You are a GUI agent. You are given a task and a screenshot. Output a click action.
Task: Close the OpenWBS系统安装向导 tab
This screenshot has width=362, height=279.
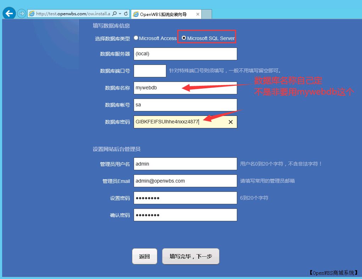198,14
